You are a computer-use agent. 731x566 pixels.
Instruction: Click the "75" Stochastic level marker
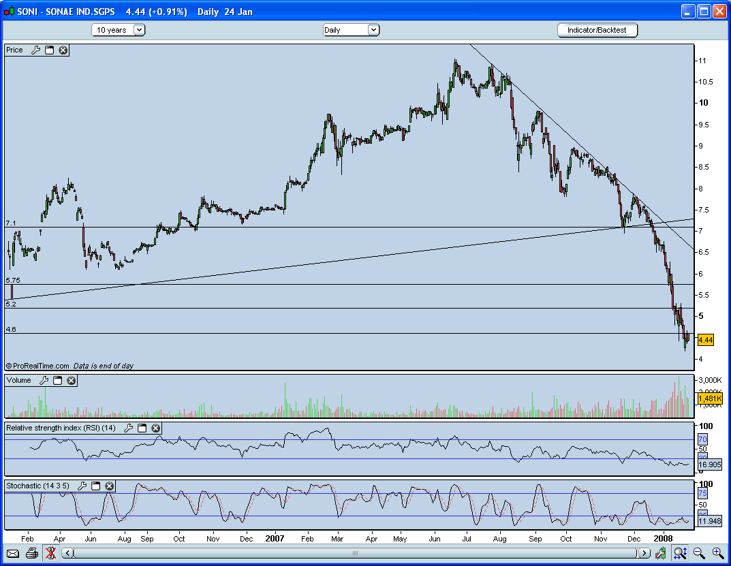(702, 493)
